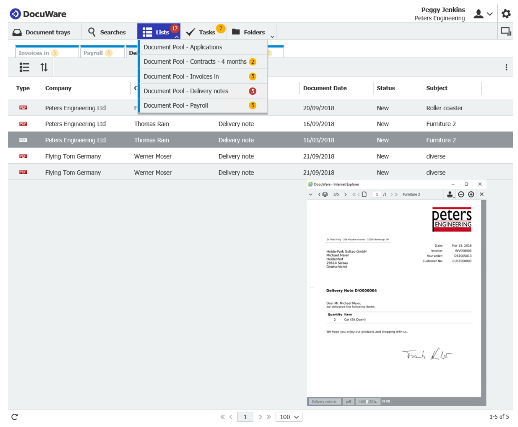Open the Peggy Jenkins user menu
This screenshot has height=427, width=518.
pyautogui.click(x=482, y=14)
